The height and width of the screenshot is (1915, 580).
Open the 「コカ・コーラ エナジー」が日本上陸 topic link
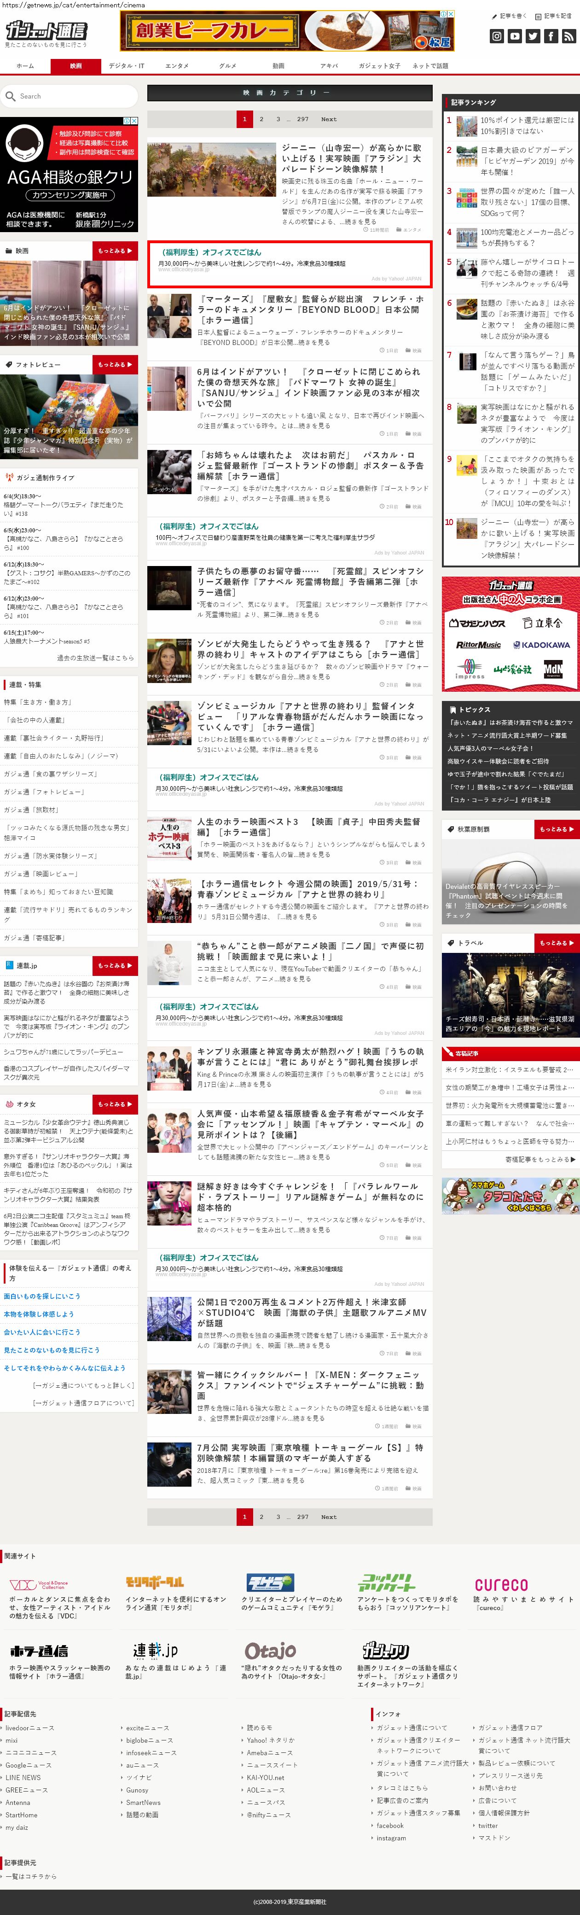click(x=499, y=800)
